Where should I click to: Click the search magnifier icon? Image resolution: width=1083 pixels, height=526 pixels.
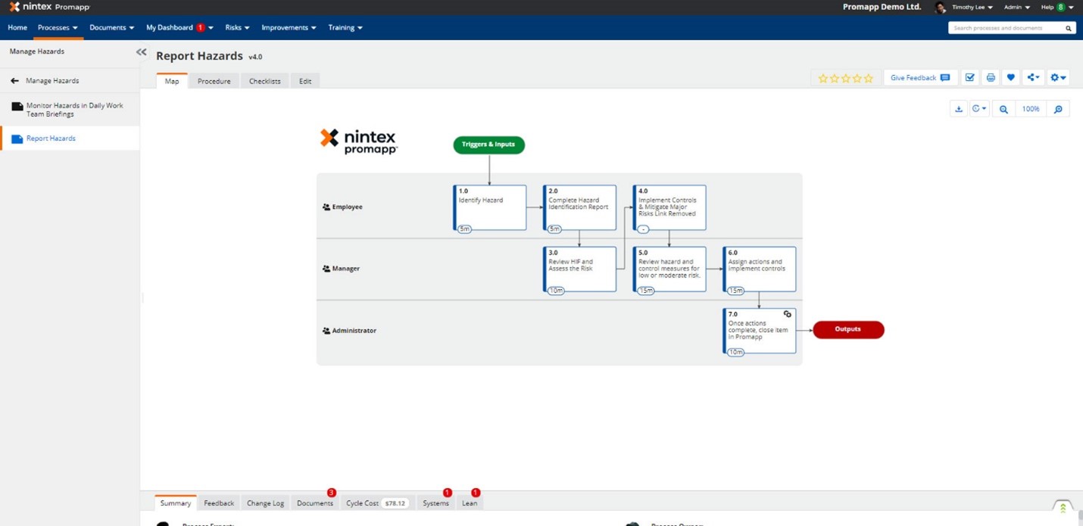pyautogui.click(x=1069, y=28)
